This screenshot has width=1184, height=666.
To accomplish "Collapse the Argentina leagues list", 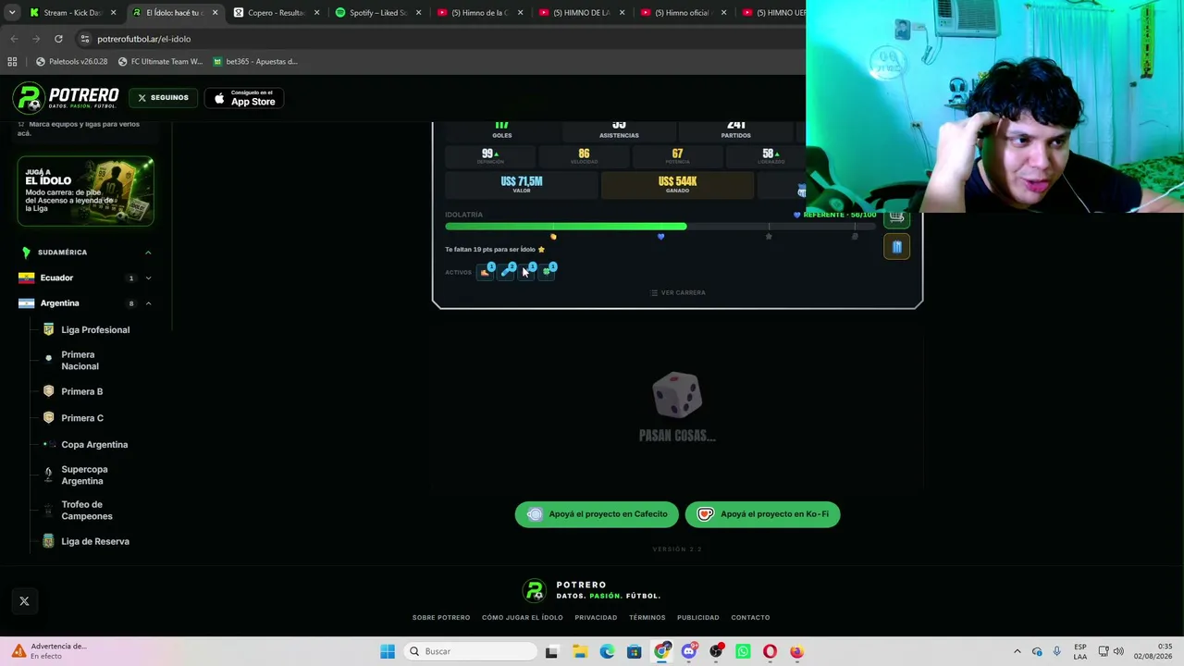I will tap(148, 303).
